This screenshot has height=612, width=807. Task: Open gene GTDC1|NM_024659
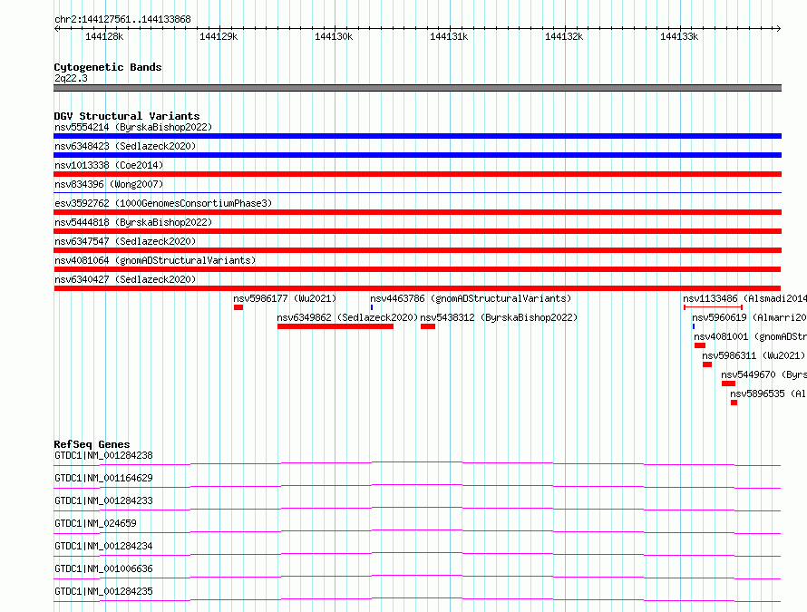pyautogui.click(x=95, y=523)
